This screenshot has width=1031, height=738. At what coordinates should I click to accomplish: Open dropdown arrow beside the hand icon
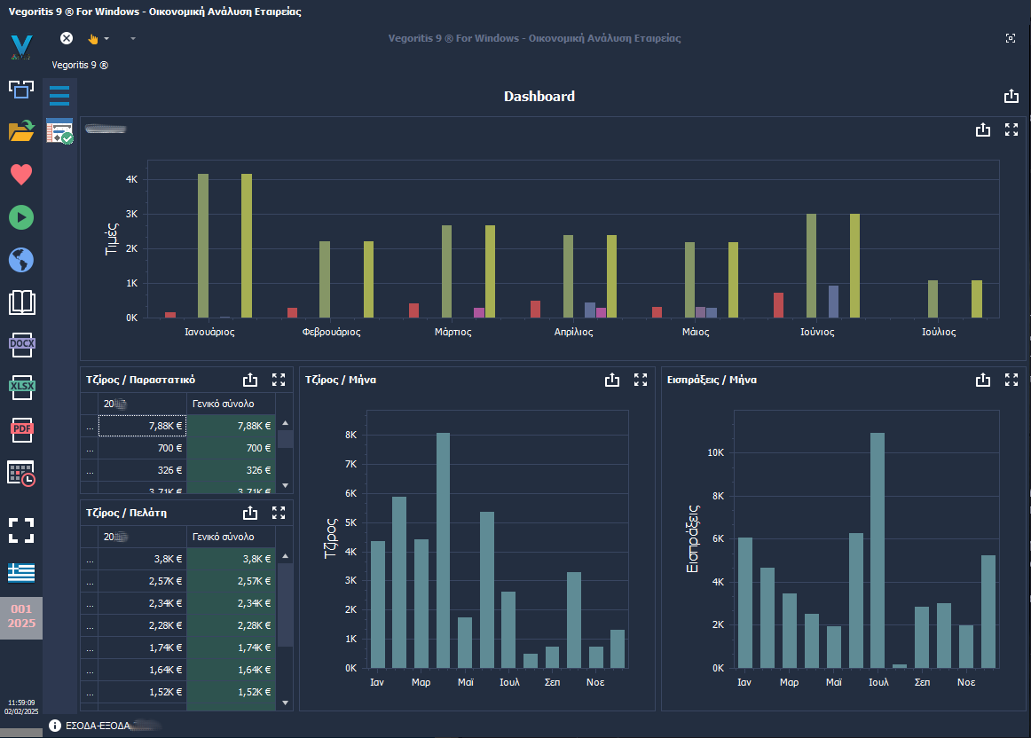pos(106,39)
